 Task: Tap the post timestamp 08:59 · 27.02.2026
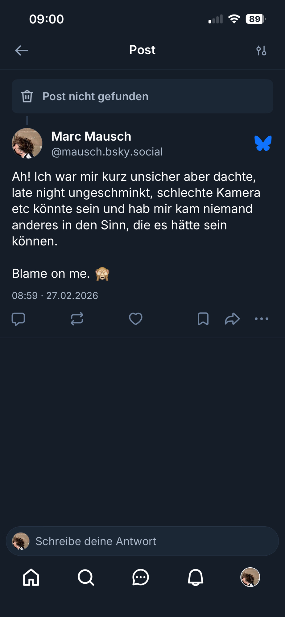55,296
